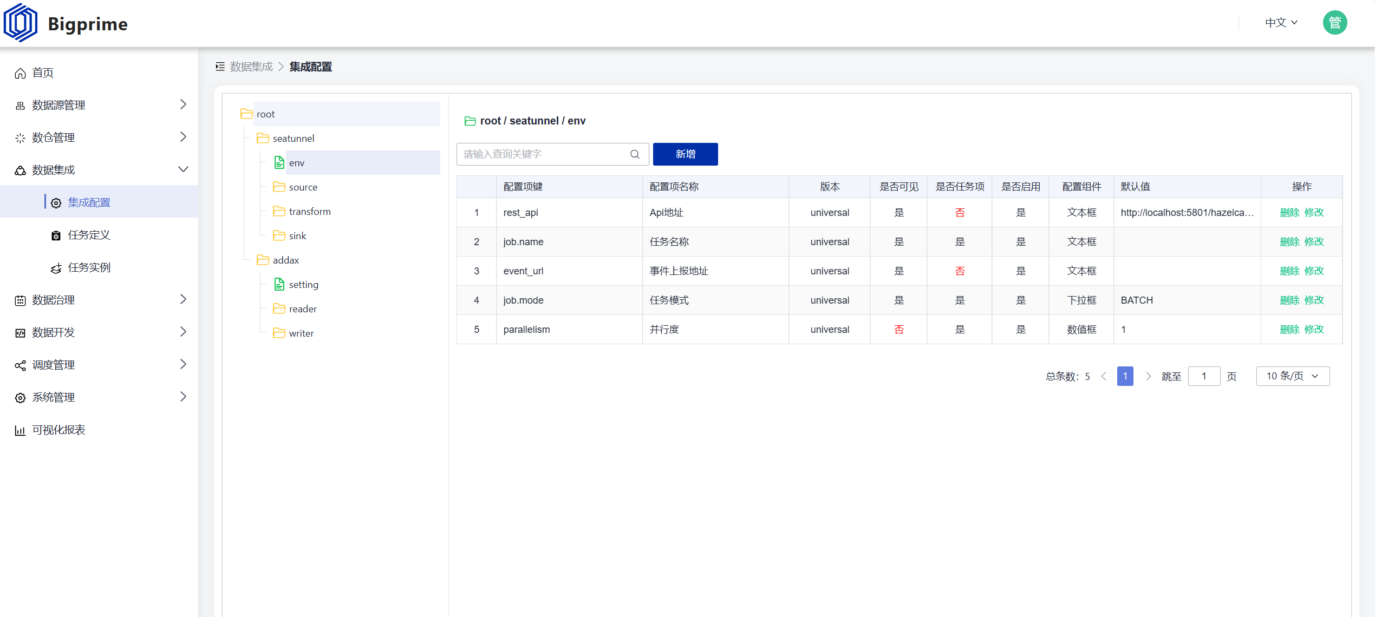The image size is (1375, 617).
Task: Click 修改 for the parallelism row
Action: tap(1314, 330)
